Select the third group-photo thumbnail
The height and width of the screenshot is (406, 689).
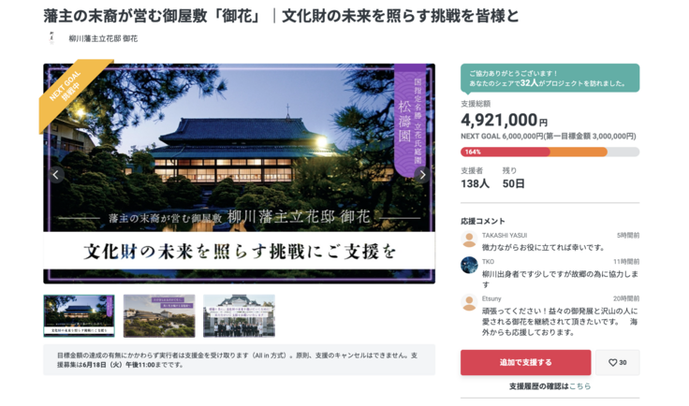tap(239, 316)
